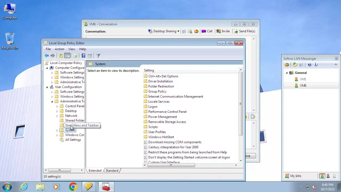
Task: Click the green folder icon in Softros LAN Messenger toolbar
Action: pos(295,65)
